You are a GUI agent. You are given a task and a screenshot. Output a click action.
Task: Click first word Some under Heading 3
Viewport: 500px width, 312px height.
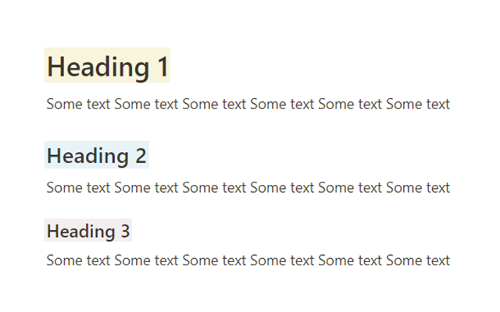coord(64,261)
